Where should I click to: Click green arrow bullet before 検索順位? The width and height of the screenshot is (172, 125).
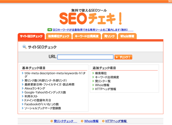click(x=93, y=73)
